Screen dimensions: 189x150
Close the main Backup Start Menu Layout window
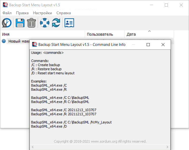181,5
